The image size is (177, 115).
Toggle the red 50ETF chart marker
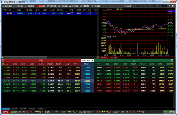107,9
